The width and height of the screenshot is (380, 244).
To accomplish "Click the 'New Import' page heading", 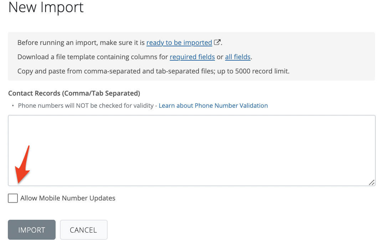I will pyautogui.click(x=46, y=7).
